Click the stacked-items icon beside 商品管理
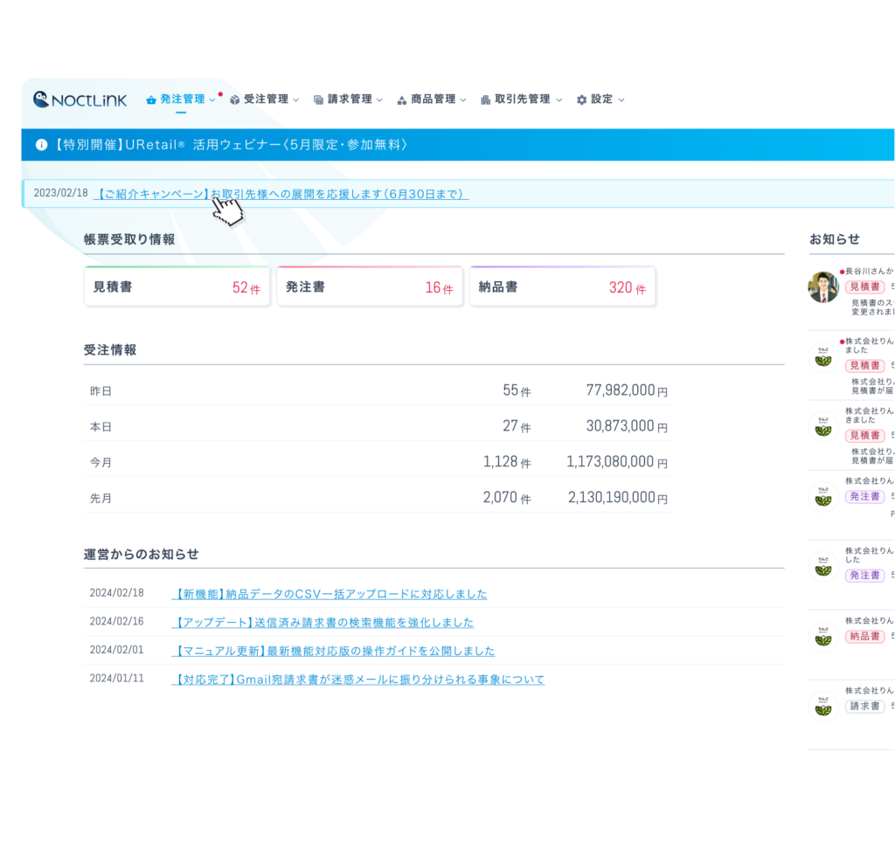 (x=402, y=100)
